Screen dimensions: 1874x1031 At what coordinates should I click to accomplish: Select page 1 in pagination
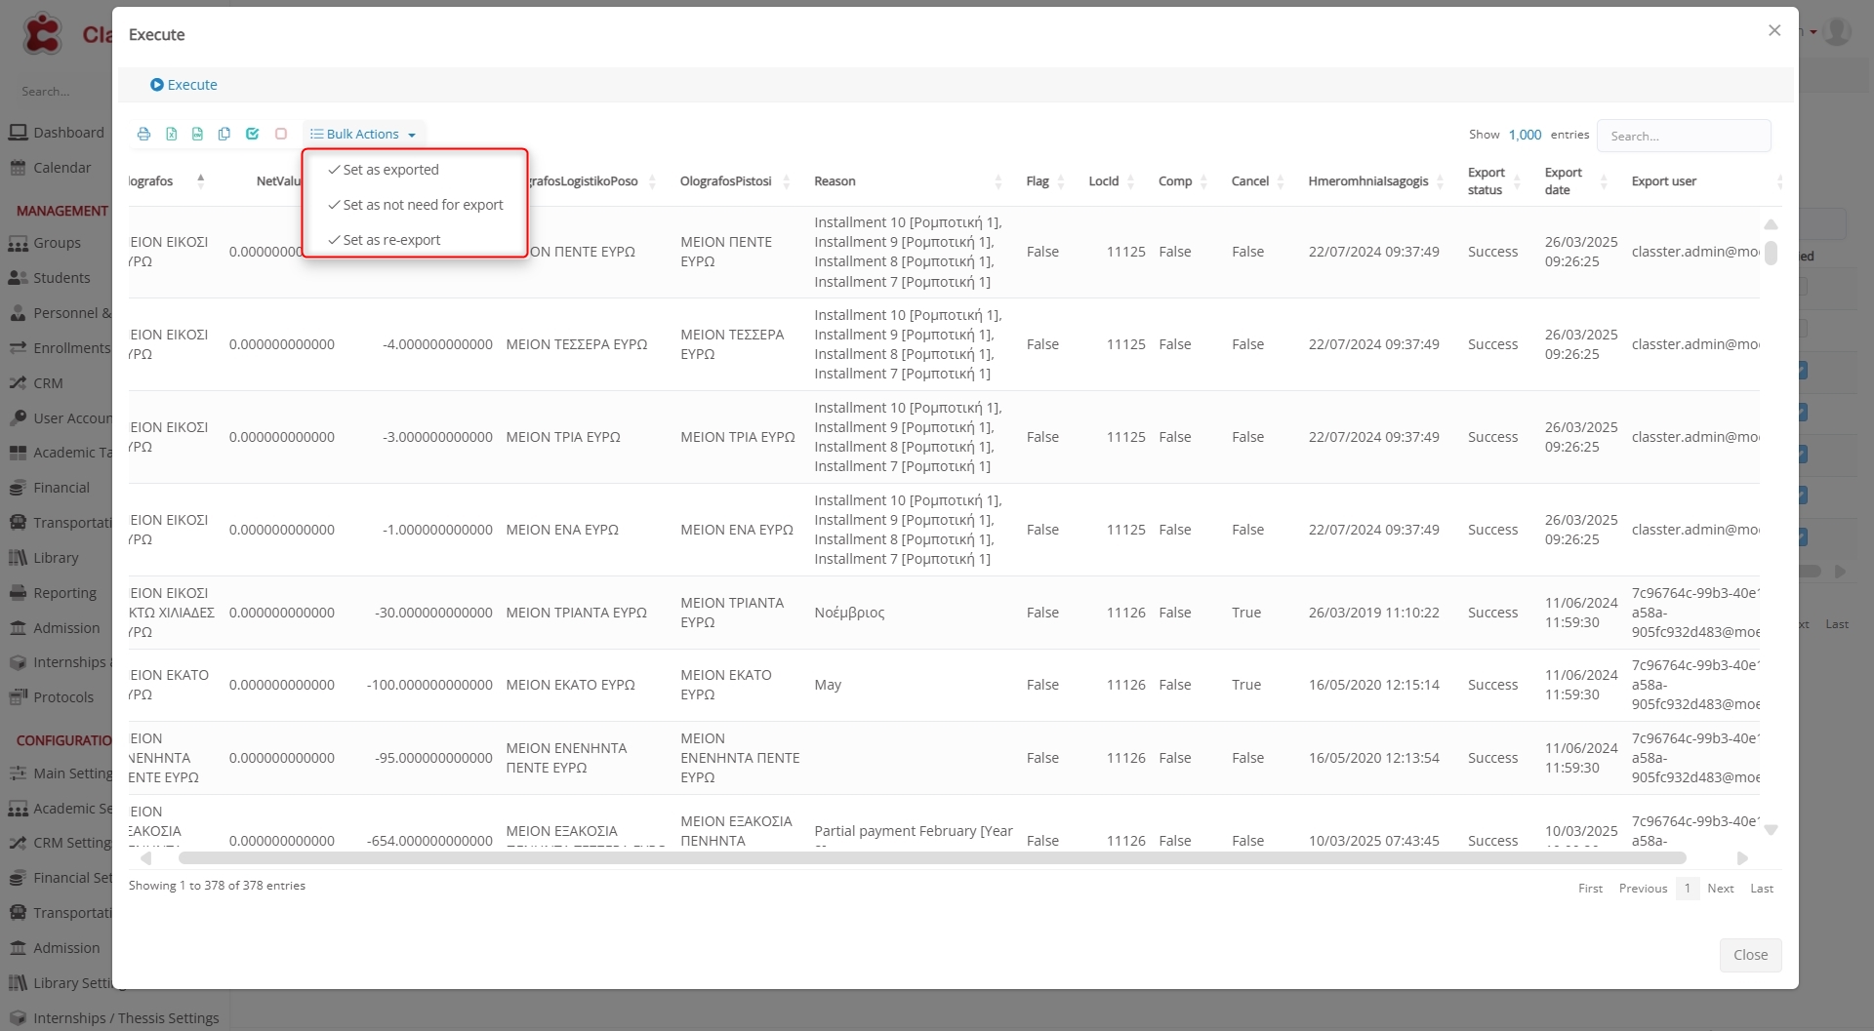pyautogui.click(x=1687, y=889)
